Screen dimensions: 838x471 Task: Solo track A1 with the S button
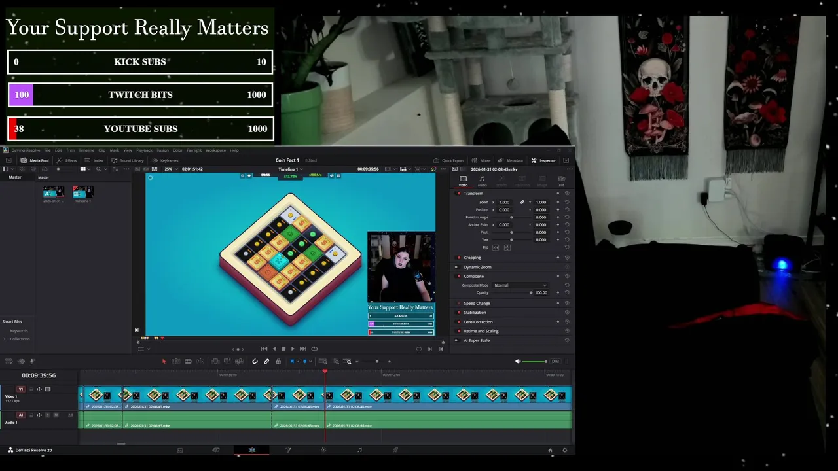[x=48, y=415]
